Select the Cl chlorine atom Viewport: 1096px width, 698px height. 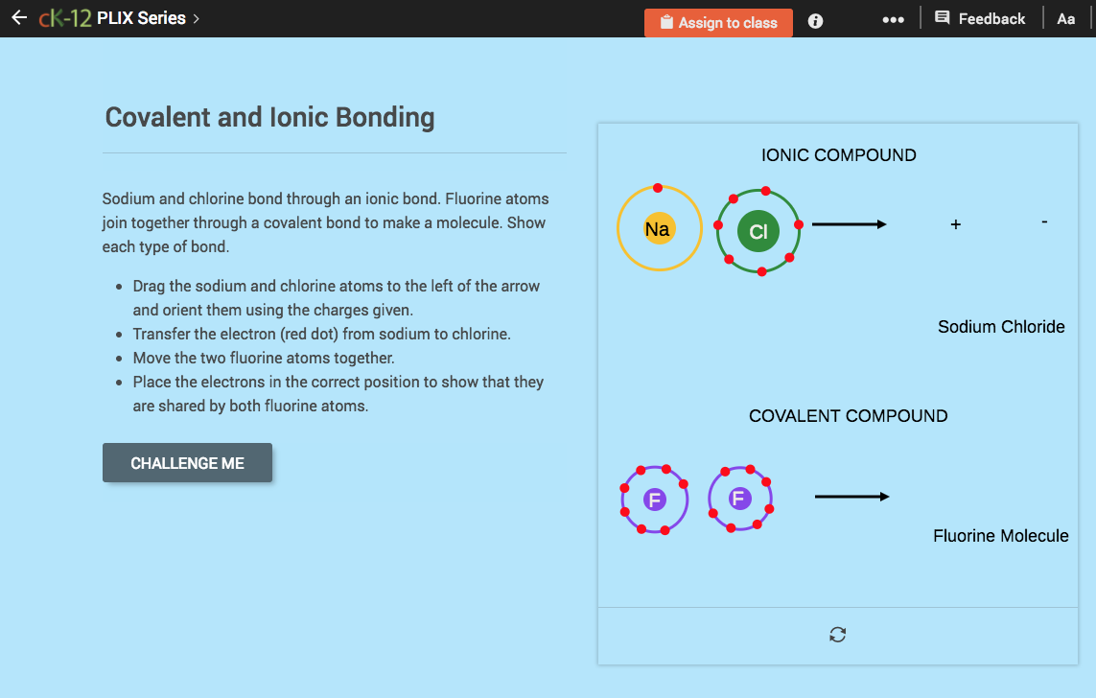point(758,230)
